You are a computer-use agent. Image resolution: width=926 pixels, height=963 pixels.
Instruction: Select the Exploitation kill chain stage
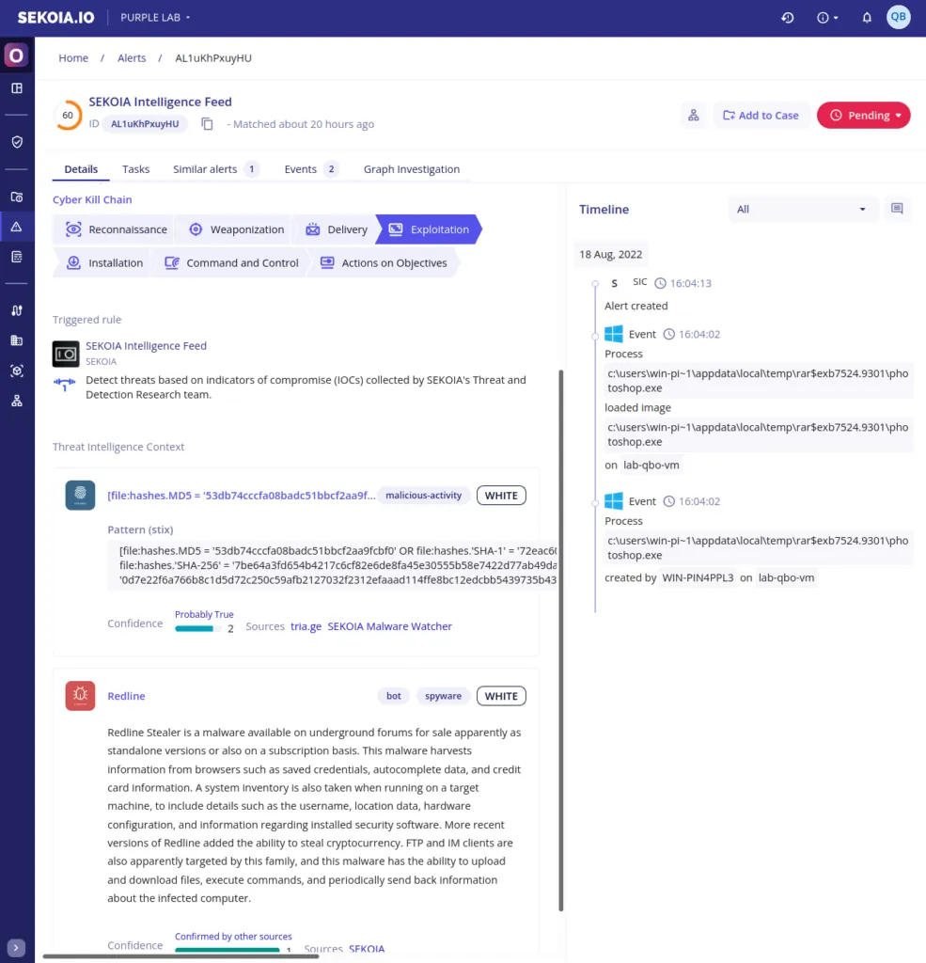(429, 229)
